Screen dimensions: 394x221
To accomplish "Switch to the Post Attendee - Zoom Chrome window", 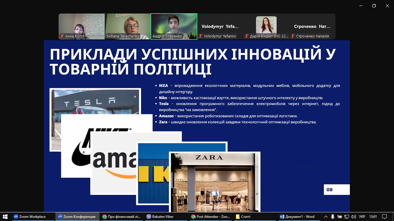I will [x=210, y=217].
